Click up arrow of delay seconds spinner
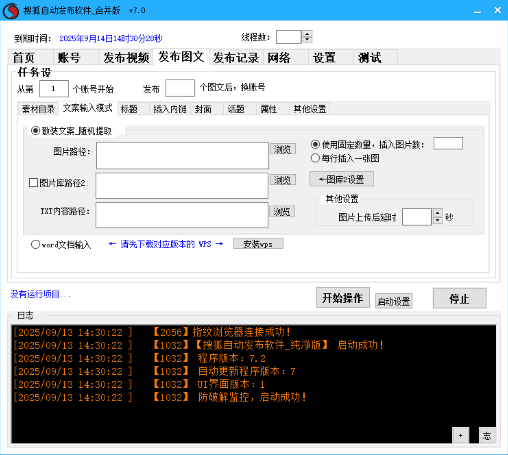 pyautogui.click(x=437, y=214)
